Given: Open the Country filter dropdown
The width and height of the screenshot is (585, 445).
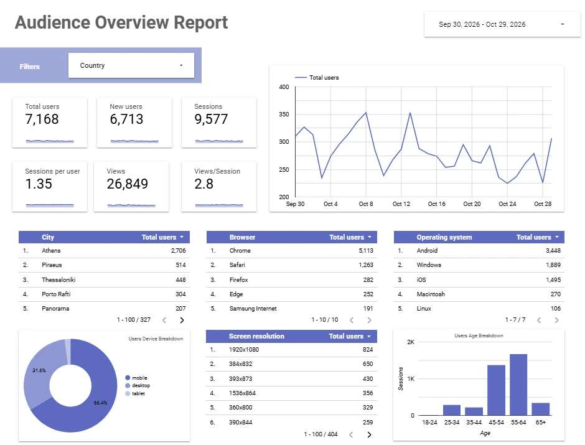Looking at the screenshot, I should pos(131,65).
